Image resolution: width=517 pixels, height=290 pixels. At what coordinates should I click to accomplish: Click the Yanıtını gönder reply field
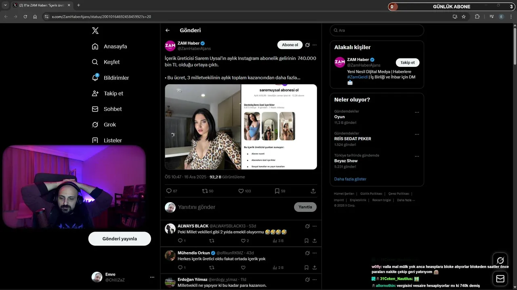click(234, 207)
